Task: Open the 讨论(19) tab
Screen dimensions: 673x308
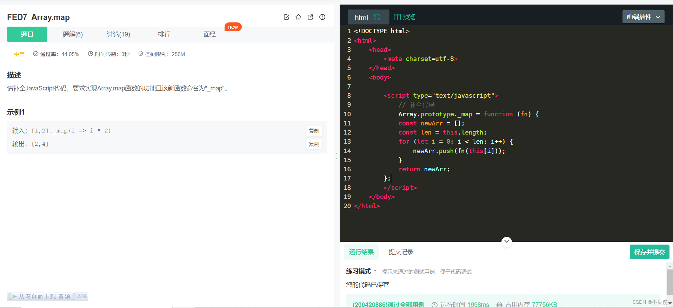Action: (x=118, y=34)
